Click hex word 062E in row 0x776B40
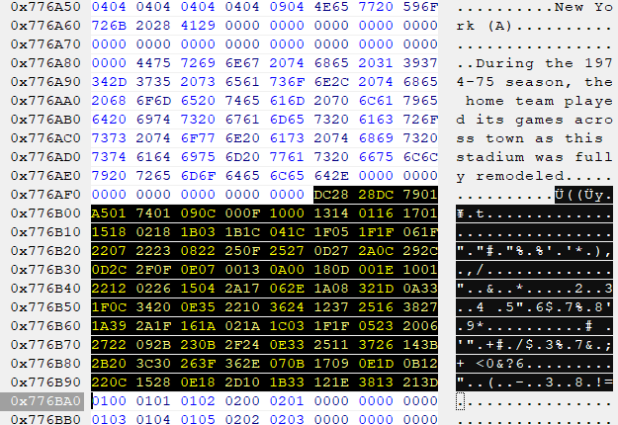Viewport: 618px width, 425px height. (287, 289)
